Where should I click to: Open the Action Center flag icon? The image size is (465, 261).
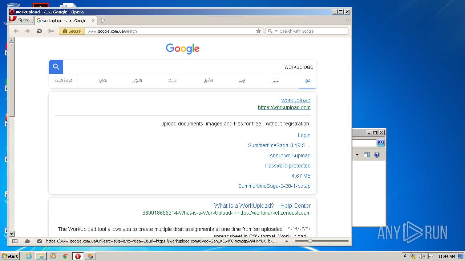pyautogui.click(x=430, y=256)
